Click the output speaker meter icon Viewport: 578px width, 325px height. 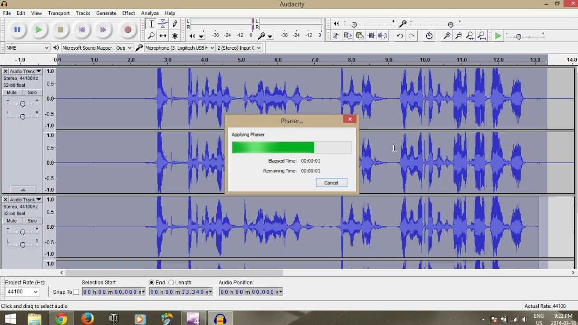pyautogui.click(x=192, y=36)
